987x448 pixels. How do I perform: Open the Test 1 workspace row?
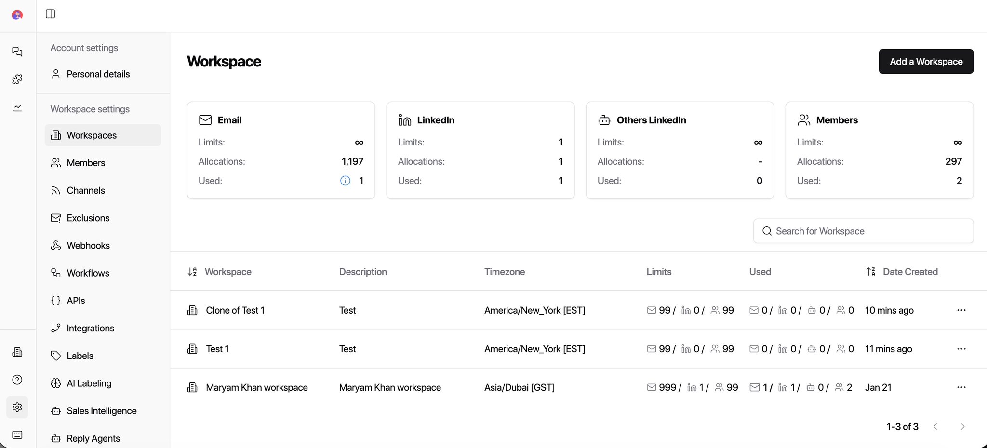[217, 349]
